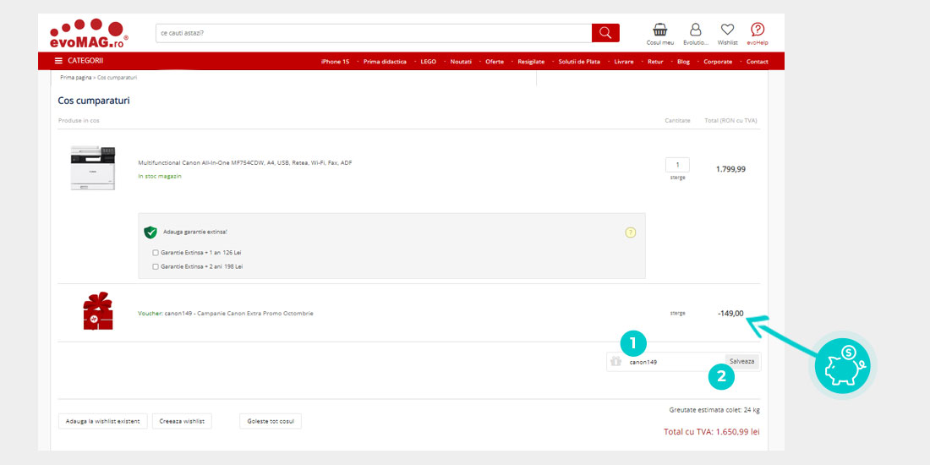Open Blog menu item
The image size is (930, 465).
[x=683, y=62]
